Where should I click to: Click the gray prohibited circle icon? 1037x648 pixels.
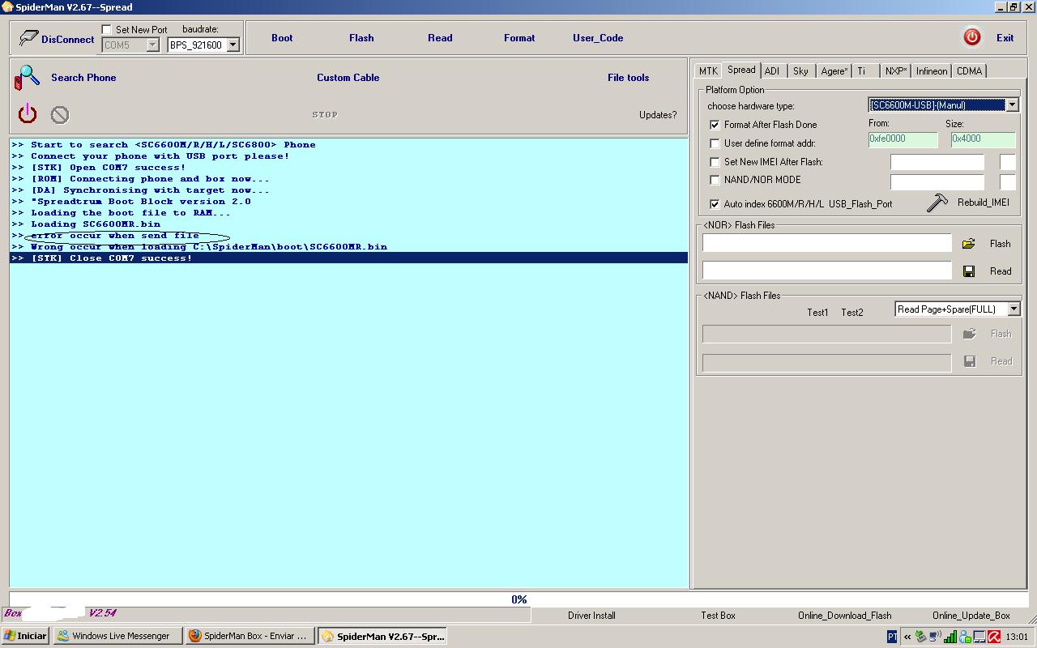point(60,115)
